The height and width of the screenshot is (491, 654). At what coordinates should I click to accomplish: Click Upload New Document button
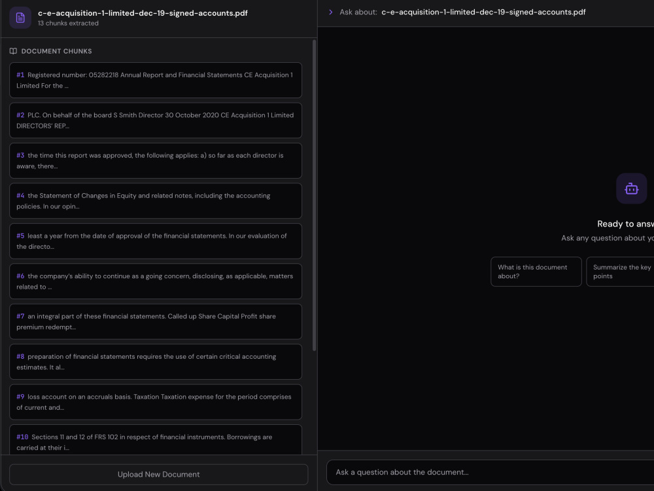pyautogui.click(x=158, y=474)
